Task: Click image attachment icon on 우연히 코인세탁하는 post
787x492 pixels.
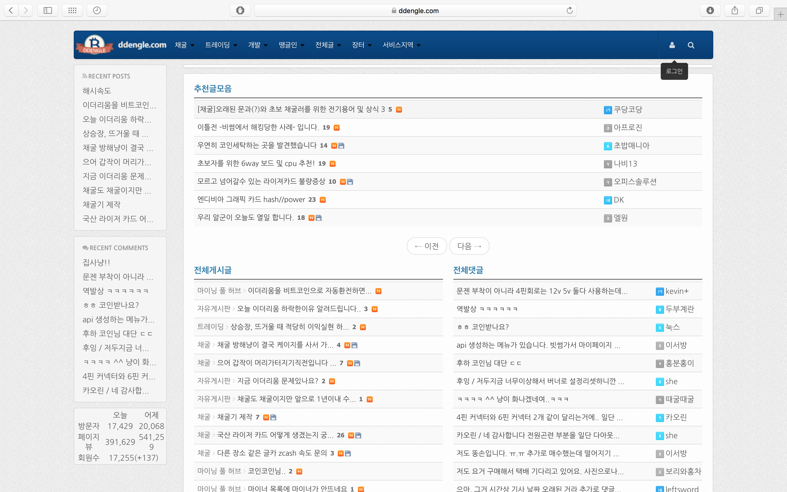Action: click(341, 146)
